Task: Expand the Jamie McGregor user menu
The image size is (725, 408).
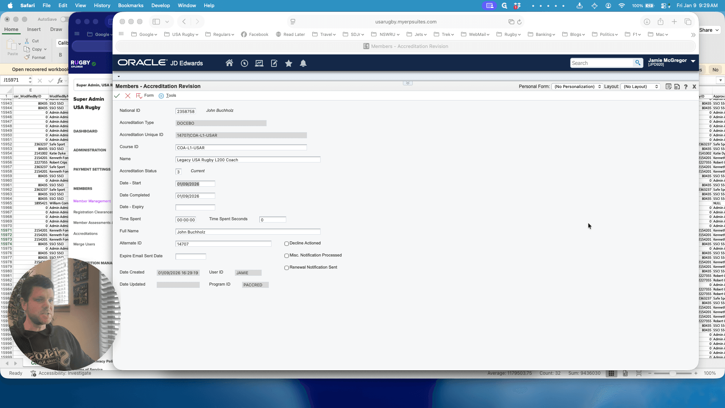Action: [693, 61]
